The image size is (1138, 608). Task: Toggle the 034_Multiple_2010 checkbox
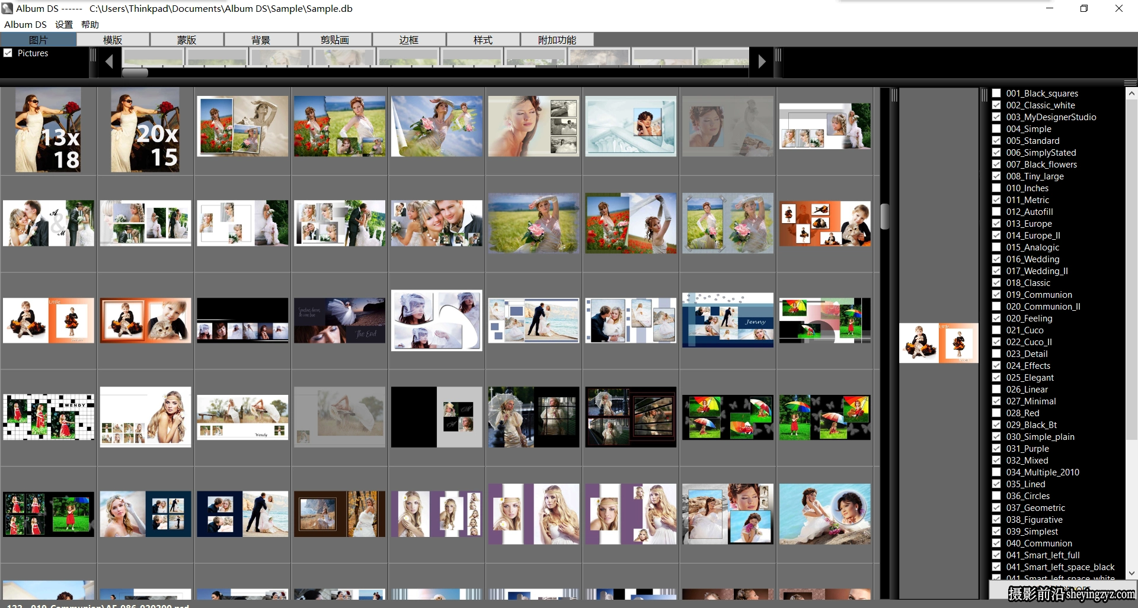pos(996,472)
